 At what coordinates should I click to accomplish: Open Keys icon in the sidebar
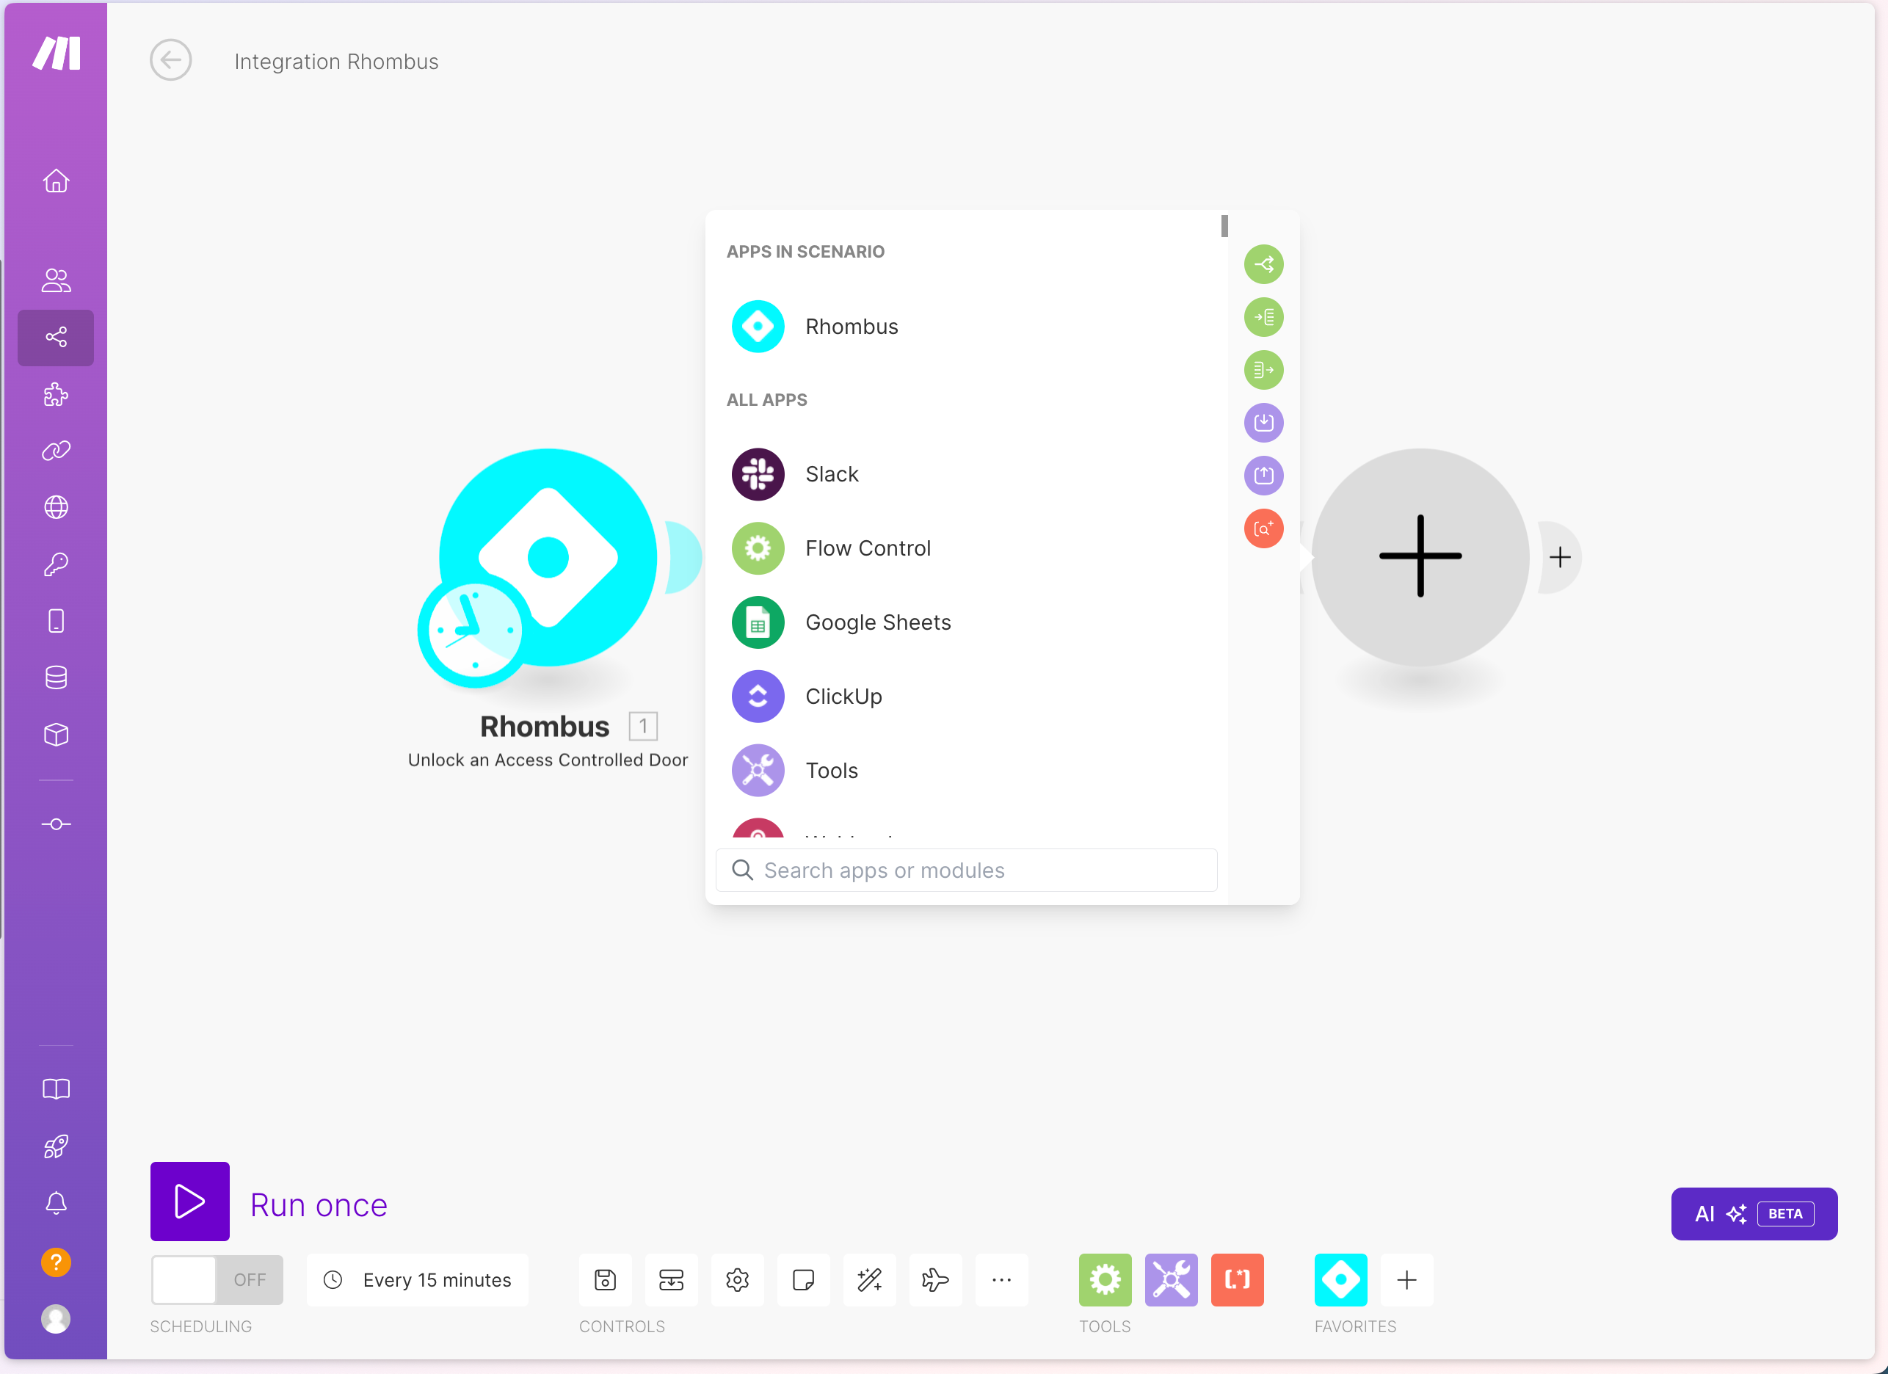[56, 564]
